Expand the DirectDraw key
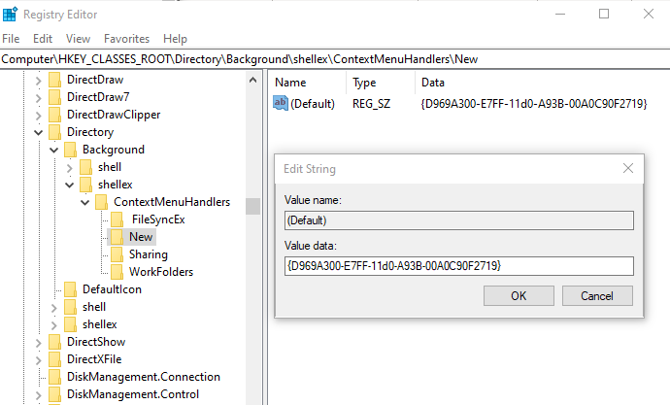Viewport: 670px width, 405px height. (39, 81)
